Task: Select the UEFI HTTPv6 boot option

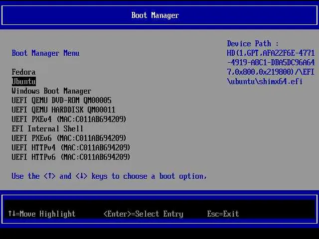Action: click(71, 157)
